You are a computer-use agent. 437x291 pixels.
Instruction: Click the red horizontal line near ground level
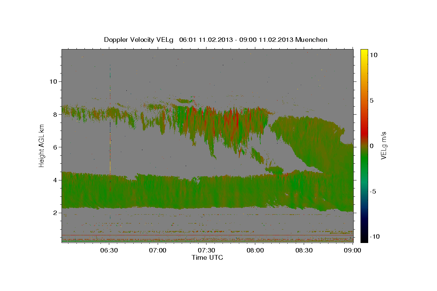click(208, 235)
